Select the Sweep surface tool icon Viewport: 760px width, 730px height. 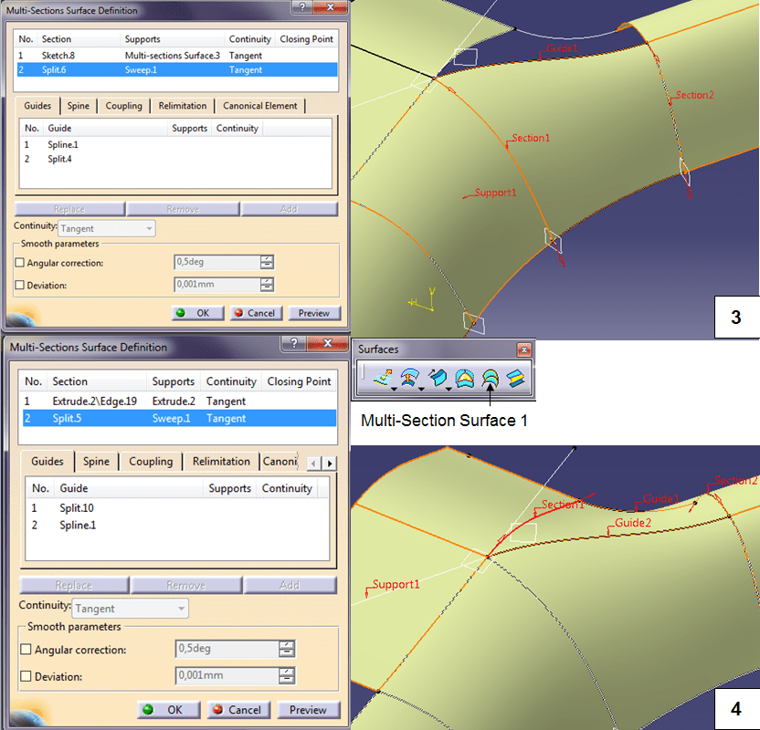436,379
